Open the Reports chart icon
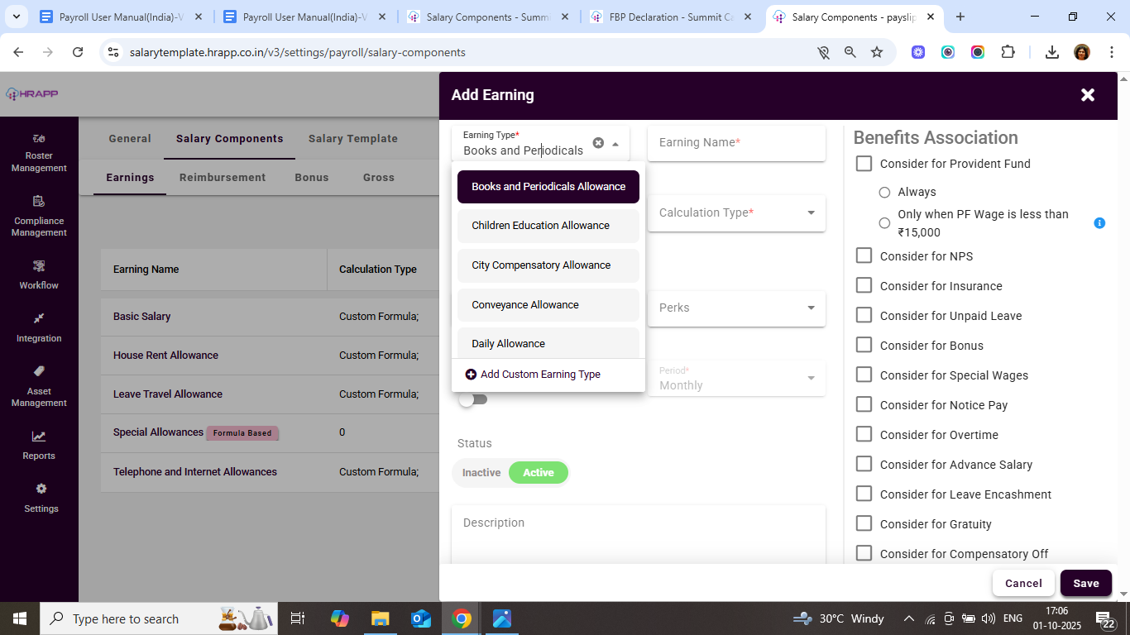The image size is (1130, 635). [x=39, y=437]
